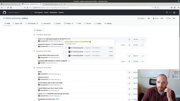The width and height of the screenshot is (180, 101).
Task: Open the Unwatch dropdown
Action: click(x=141, y=18)
